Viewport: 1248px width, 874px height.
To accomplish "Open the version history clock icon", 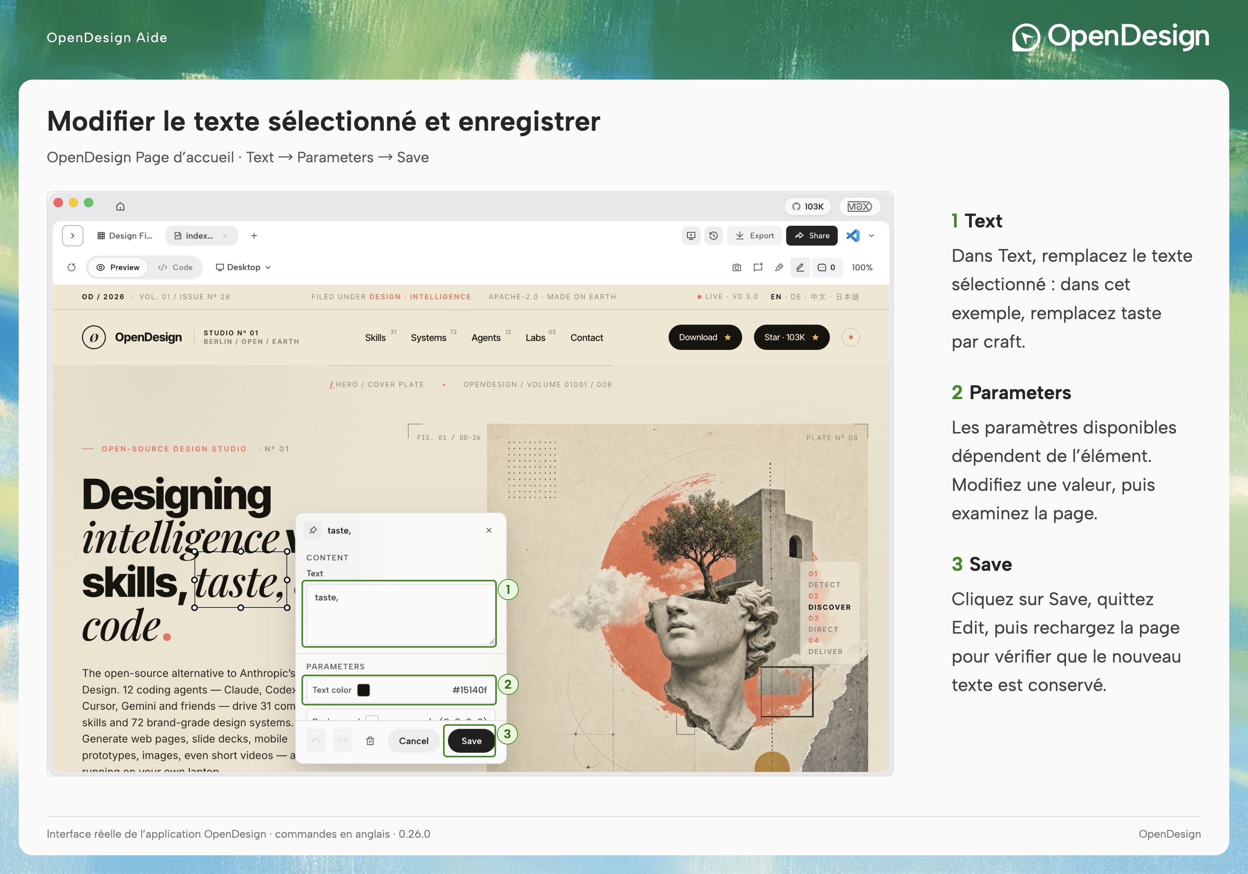I will (713, 236).
